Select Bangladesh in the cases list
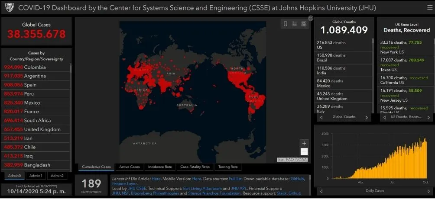The width and height of the screenshot is (435, 199). [36, 165]
